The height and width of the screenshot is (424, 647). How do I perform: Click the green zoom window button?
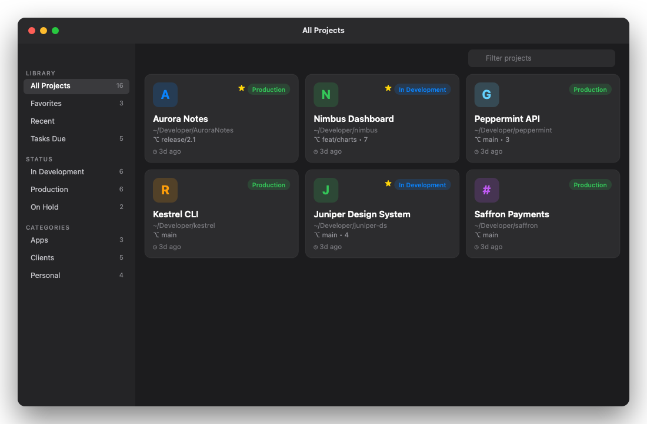tap(55, 31)
